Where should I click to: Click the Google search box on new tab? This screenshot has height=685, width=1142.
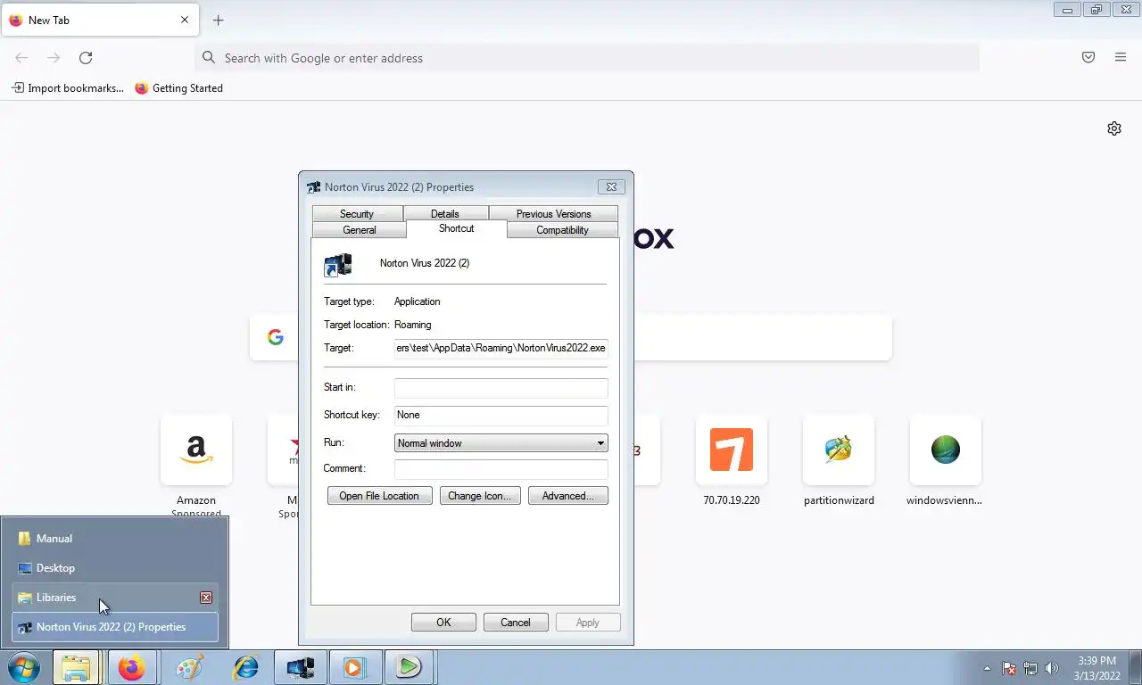pos(571,337)
